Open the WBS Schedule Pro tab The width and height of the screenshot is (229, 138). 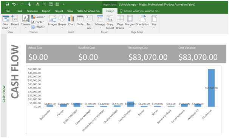(x=88, y=11)
